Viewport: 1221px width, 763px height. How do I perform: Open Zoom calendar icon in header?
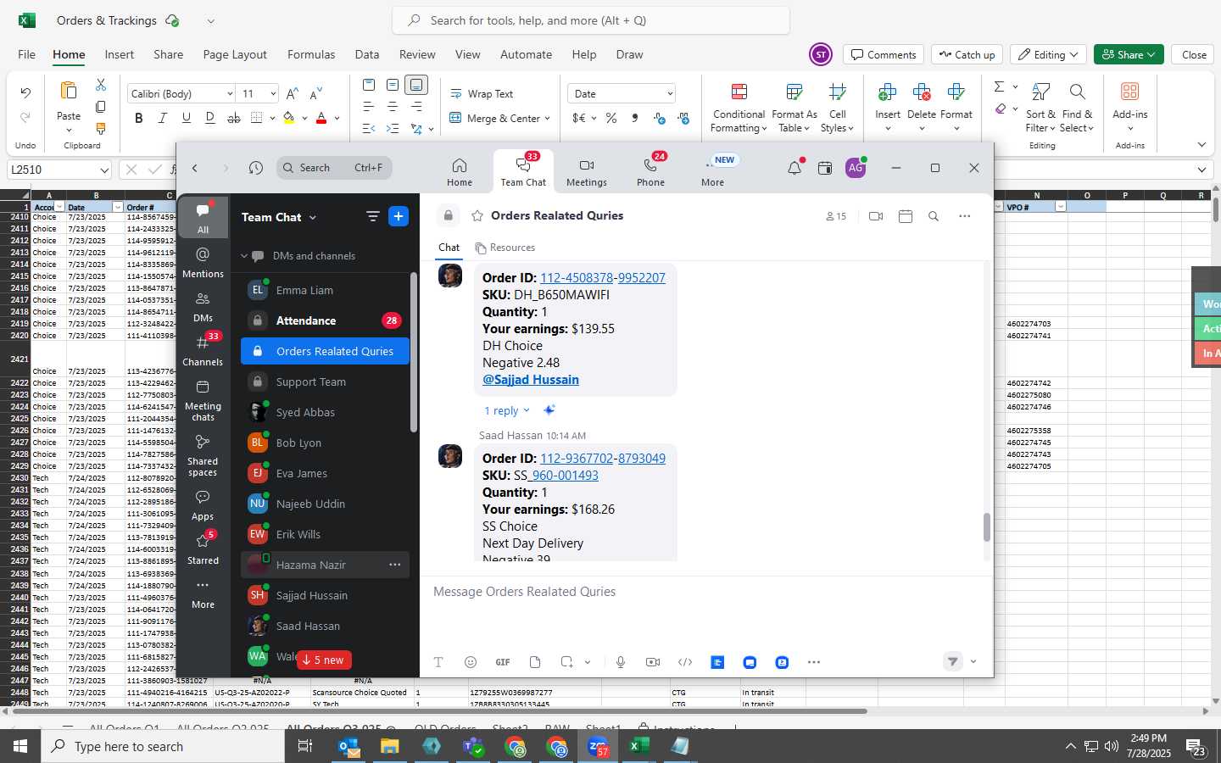coord(824,168)
